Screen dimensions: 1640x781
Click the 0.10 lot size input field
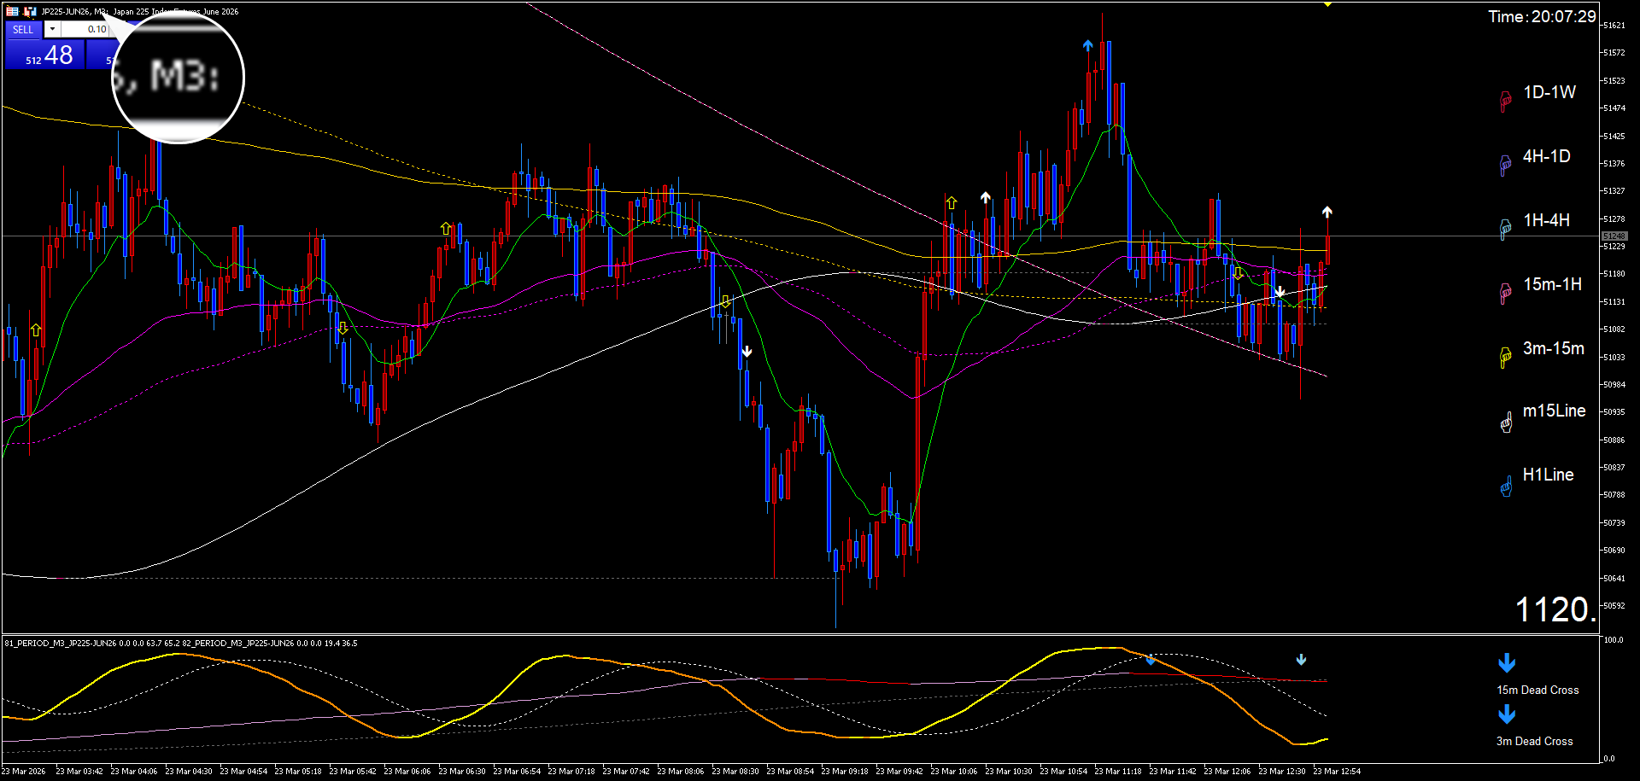pos(85,29)
